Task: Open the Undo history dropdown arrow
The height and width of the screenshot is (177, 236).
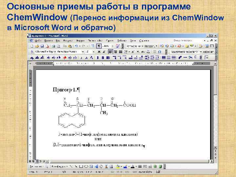Action: (x=80, y=46)
